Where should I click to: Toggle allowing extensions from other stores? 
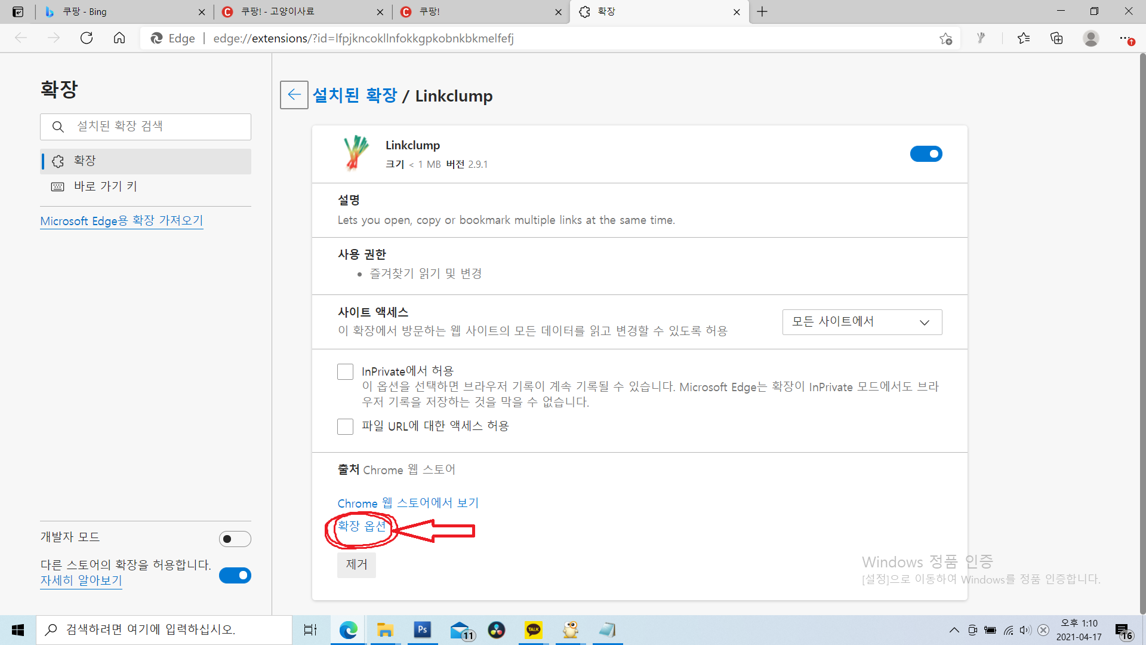point(235,576)
